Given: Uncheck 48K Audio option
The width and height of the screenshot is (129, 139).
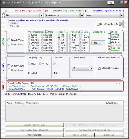Looking at the screenshot, I should (x=109, y=42).
